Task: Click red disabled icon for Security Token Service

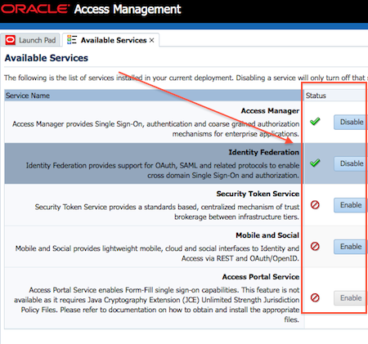Action: [315, 205]
